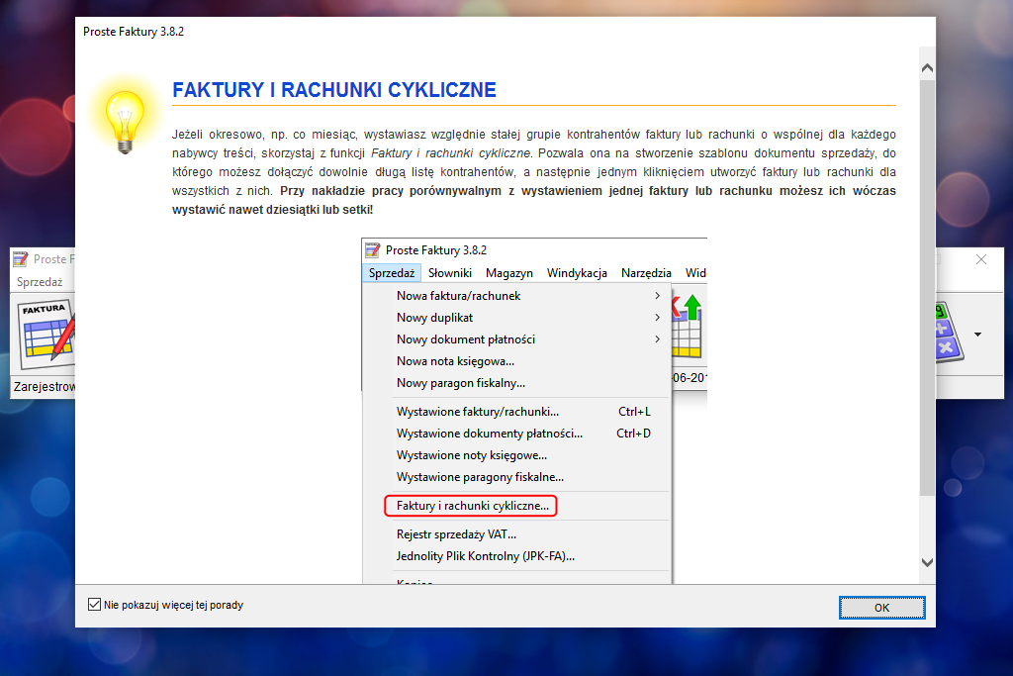Confirm the tip dialog with OK
The height and width of the screenshot is (676, 1013).
pos(881,608)
